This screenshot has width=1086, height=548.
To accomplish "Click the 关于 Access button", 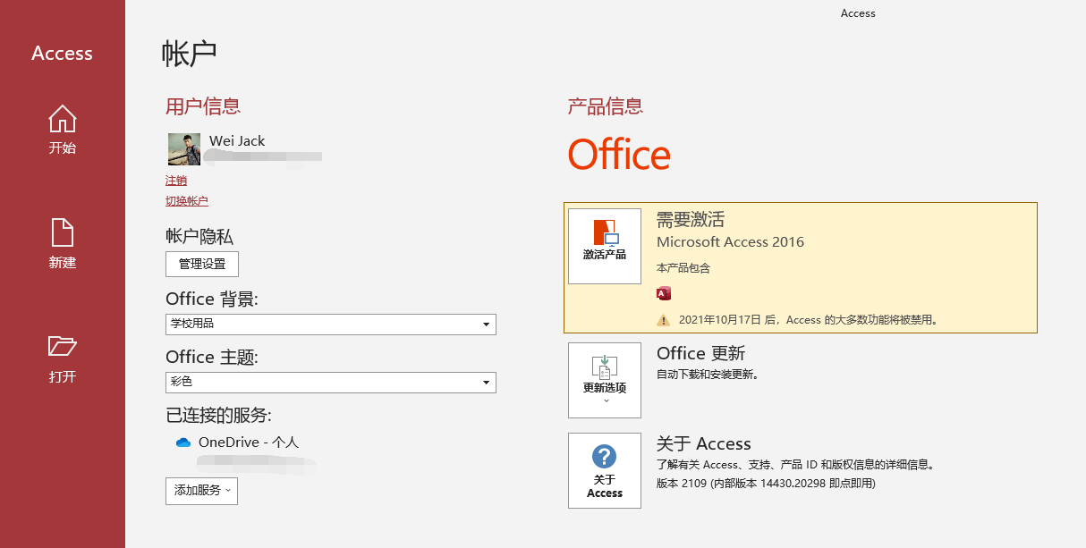I will [x=605, y=470].
